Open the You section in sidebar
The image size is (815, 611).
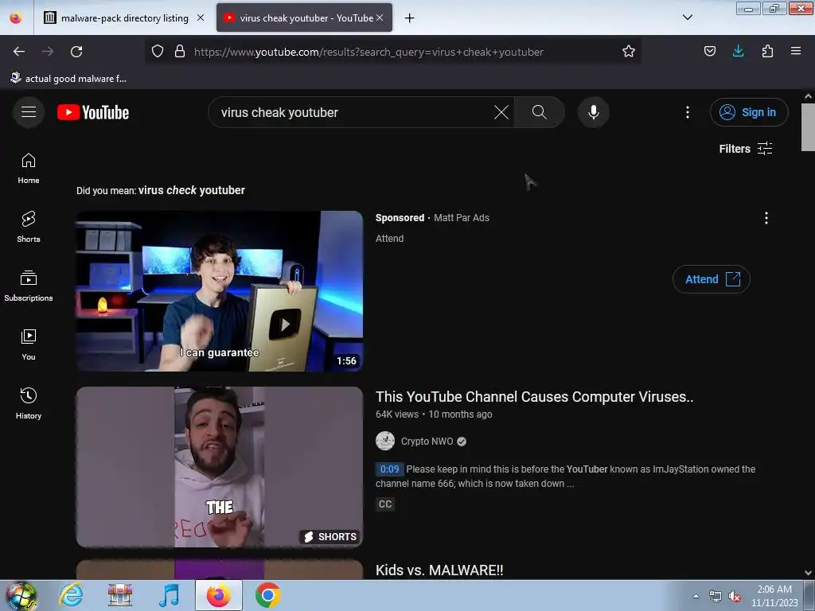[x=29, y=344]
